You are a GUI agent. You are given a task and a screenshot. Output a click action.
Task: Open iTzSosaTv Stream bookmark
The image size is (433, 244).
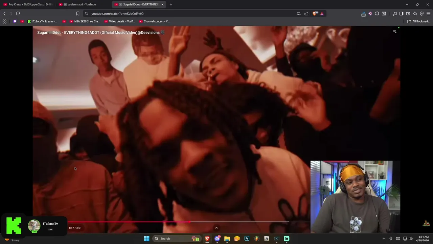point(42,21)
